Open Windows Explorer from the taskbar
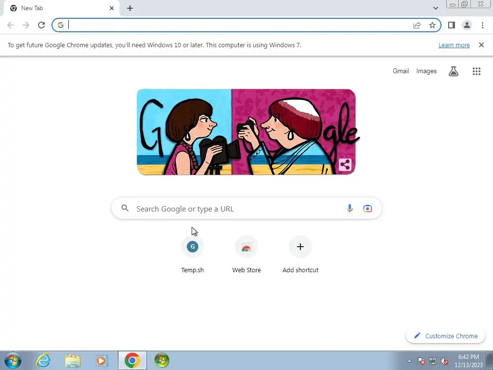 point(73,360)
